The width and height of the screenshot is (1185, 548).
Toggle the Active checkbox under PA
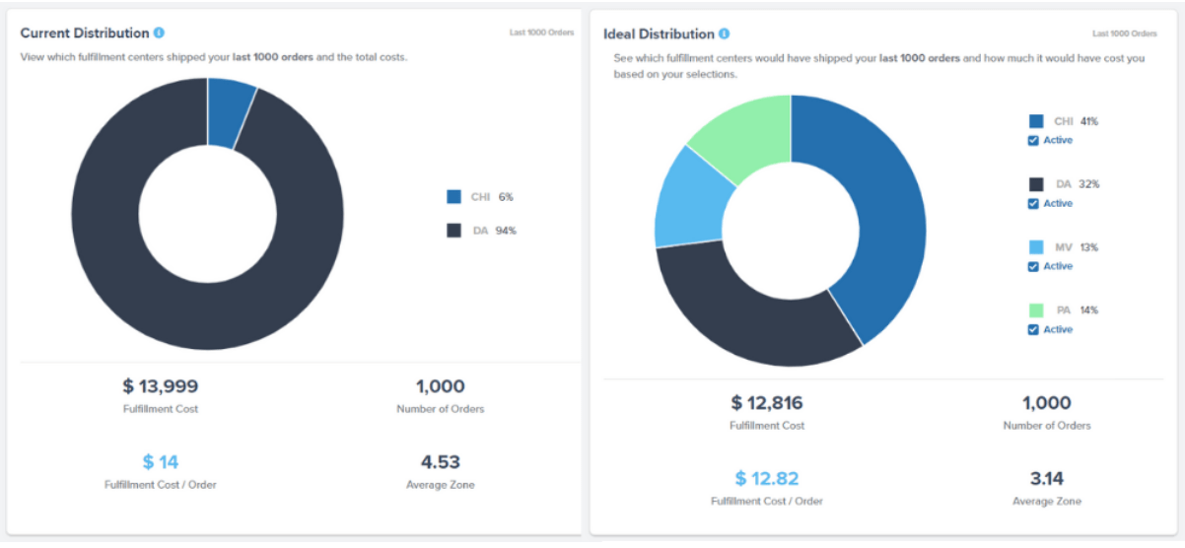1033,330
